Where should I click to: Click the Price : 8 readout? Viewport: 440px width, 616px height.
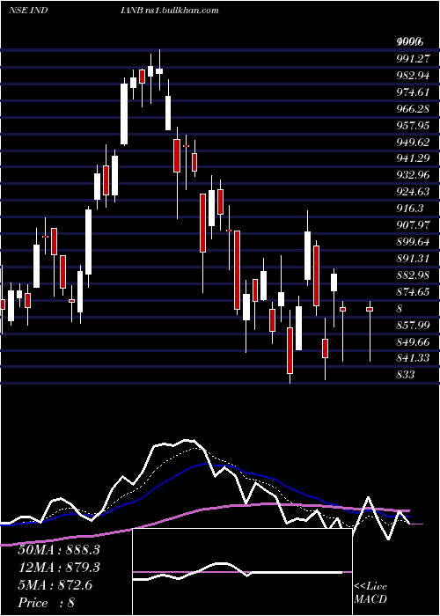pyautogui.click(x=46, y=603)
